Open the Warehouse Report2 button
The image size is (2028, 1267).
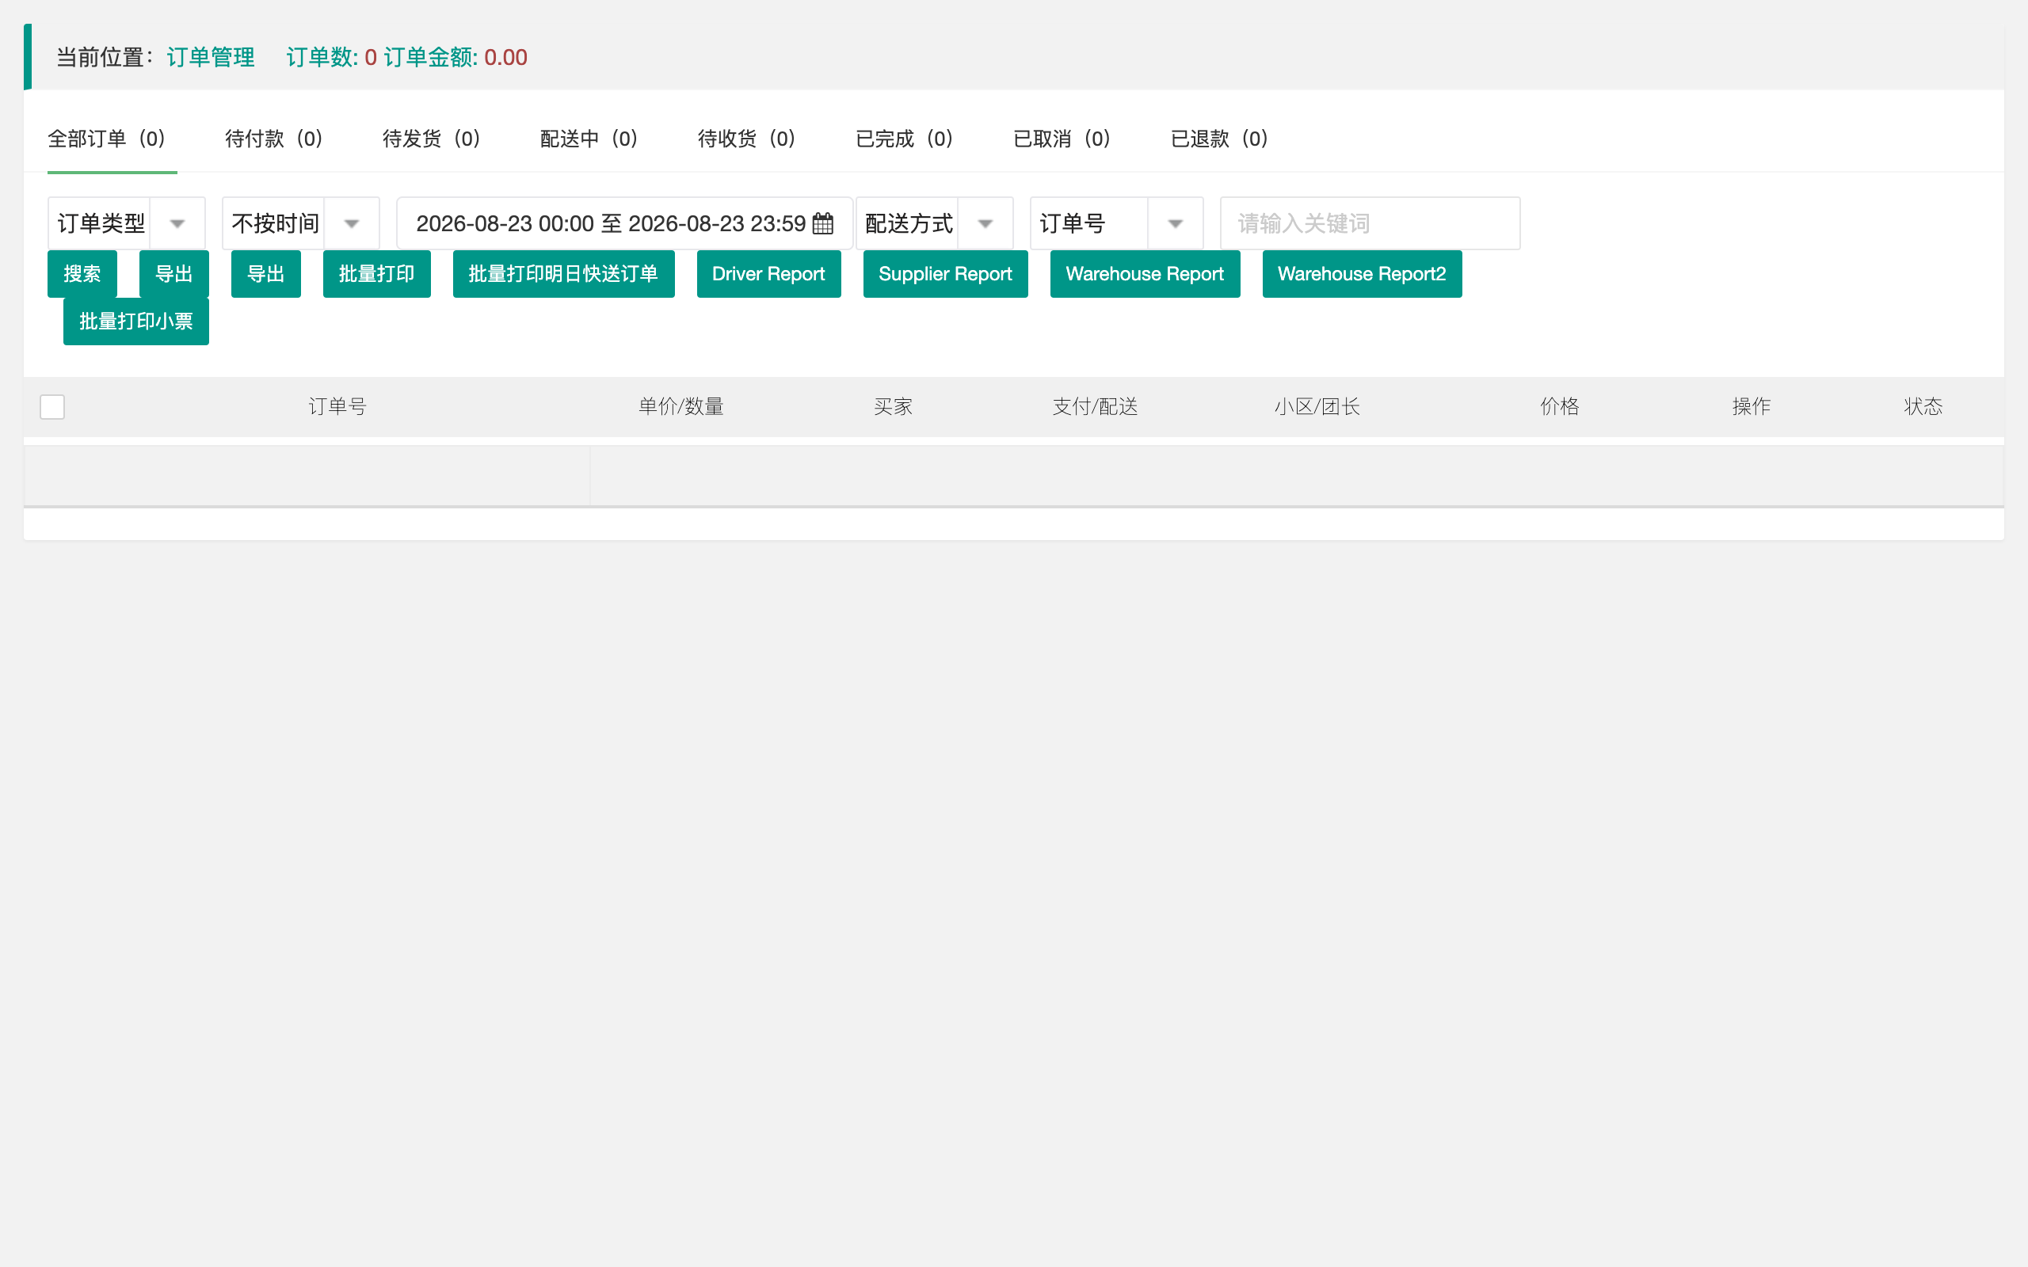[x=1362, y=274]
